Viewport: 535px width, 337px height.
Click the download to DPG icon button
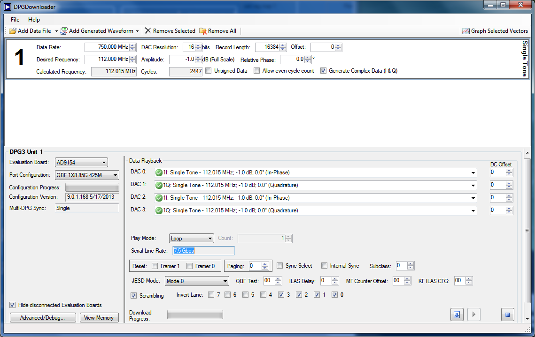pyautogui.click(x=457, y=315)
